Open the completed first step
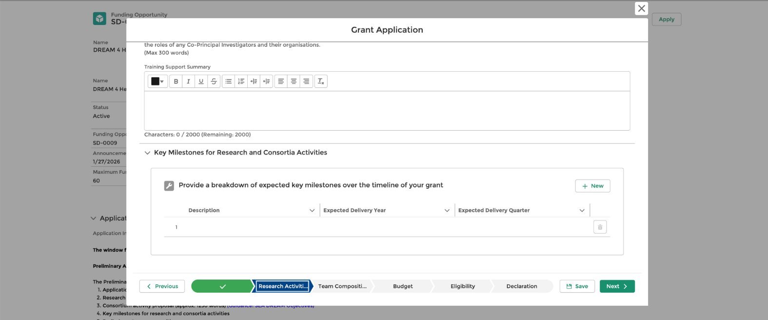768x320 pixels. pos(222,286)
